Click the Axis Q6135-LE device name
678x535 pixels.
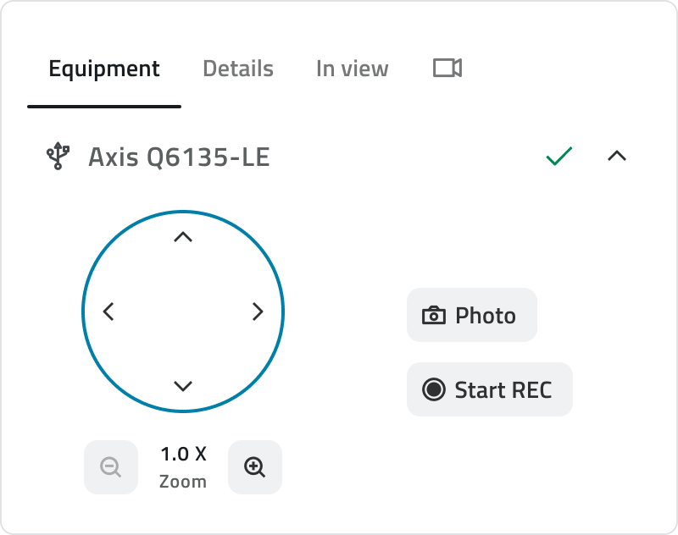click(179, 157)
